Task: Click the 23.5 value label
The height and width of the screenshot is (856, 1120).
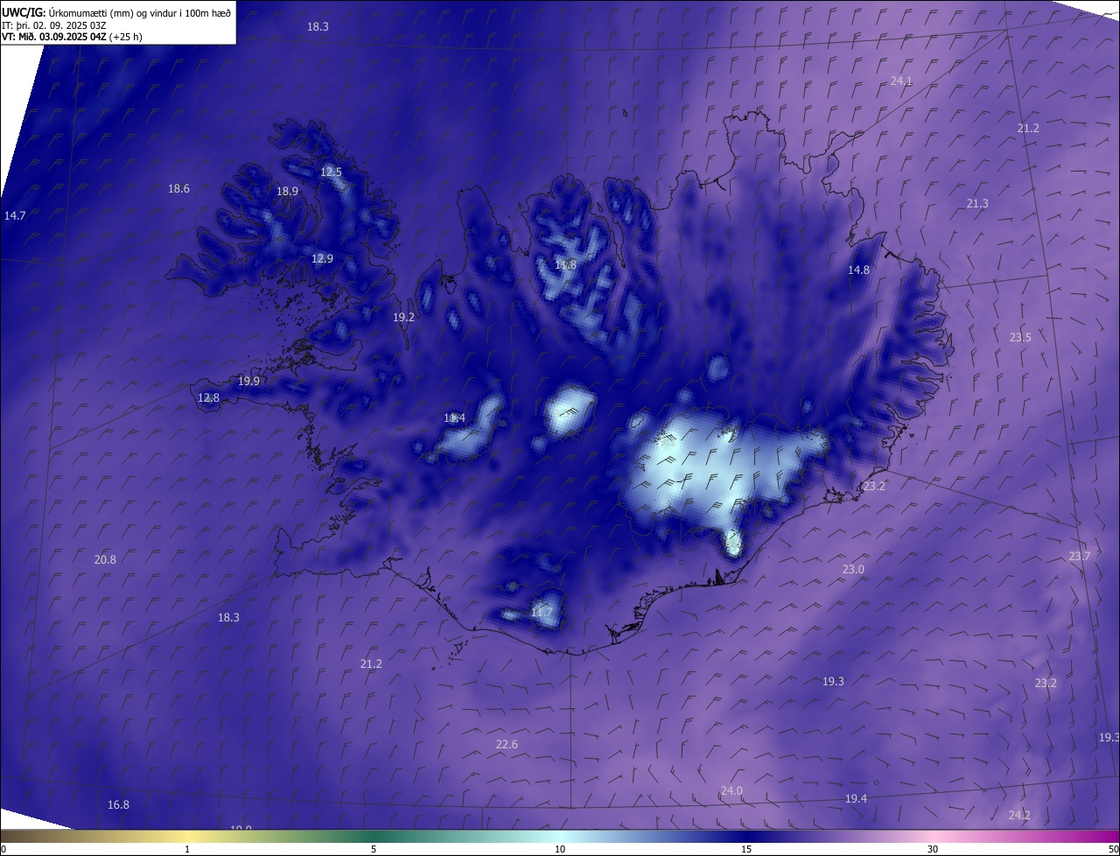Action: pyautogui.click(x=1020, y=337)
